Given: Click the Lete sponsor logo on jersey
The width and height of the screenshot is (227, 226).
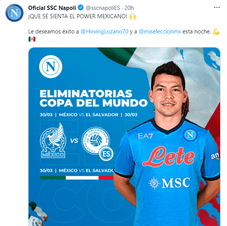Looking at the screenshot, I should 169,156.
